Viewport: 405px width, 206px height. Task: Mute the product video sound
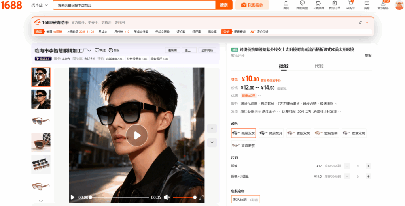pyautogui.click(x=167, y=197)
